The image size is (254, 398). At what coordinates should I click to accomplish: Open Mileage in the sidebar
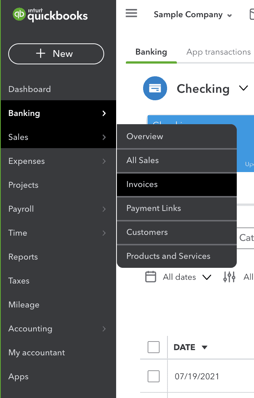pyautogui.click(x=58, y=305)
